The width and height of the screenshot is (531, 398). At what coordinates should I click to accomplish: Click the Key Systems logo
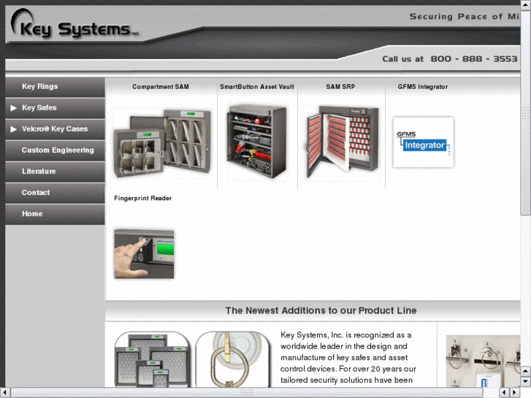coord(75,23)
